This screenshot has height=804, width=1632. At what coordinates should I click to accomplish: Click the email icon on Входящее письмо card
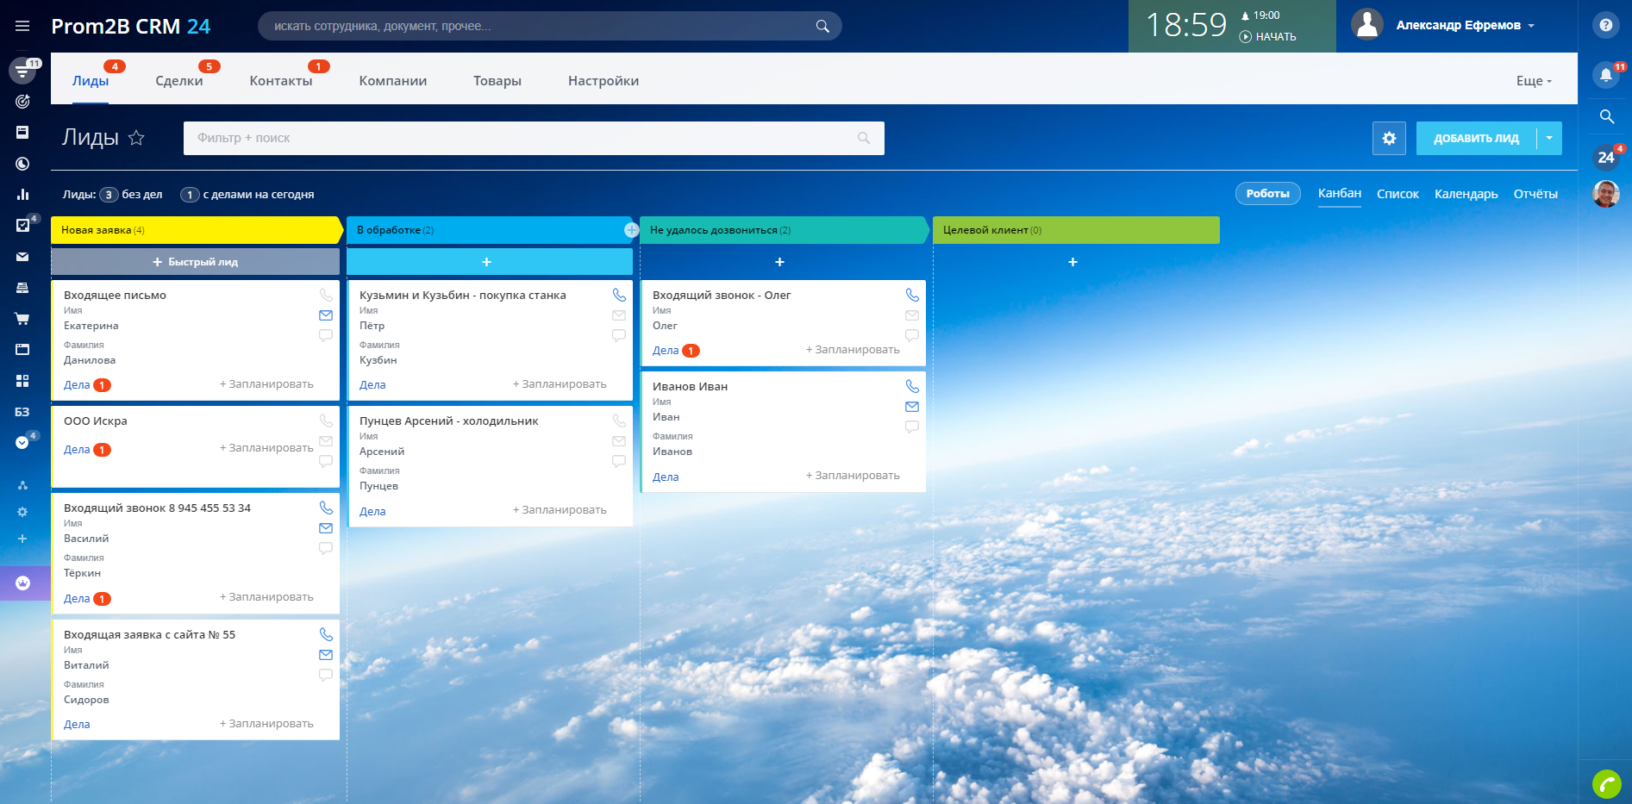point(326,315)
